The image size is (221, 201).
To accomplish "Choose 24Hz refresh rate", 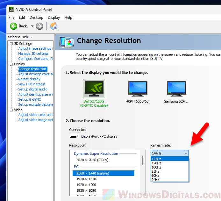I will (x=170, y=180).
